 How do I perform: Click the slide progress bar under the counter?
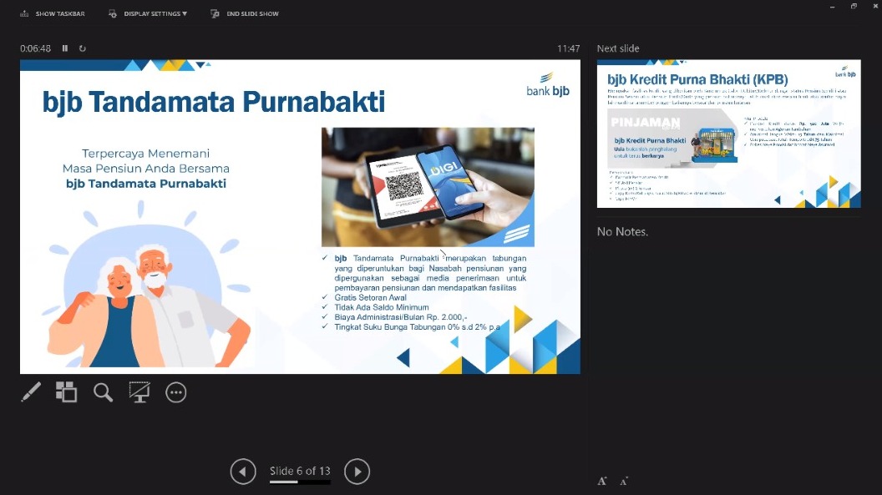pos(300,482)
